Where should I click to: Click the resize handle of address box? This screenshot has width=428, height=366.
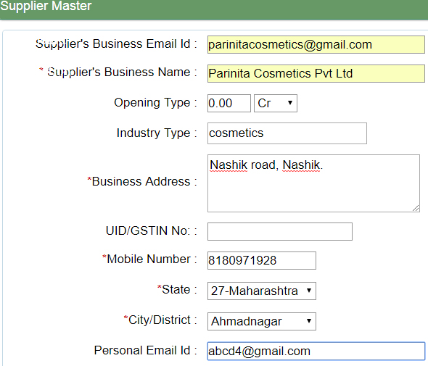(416, 208)
